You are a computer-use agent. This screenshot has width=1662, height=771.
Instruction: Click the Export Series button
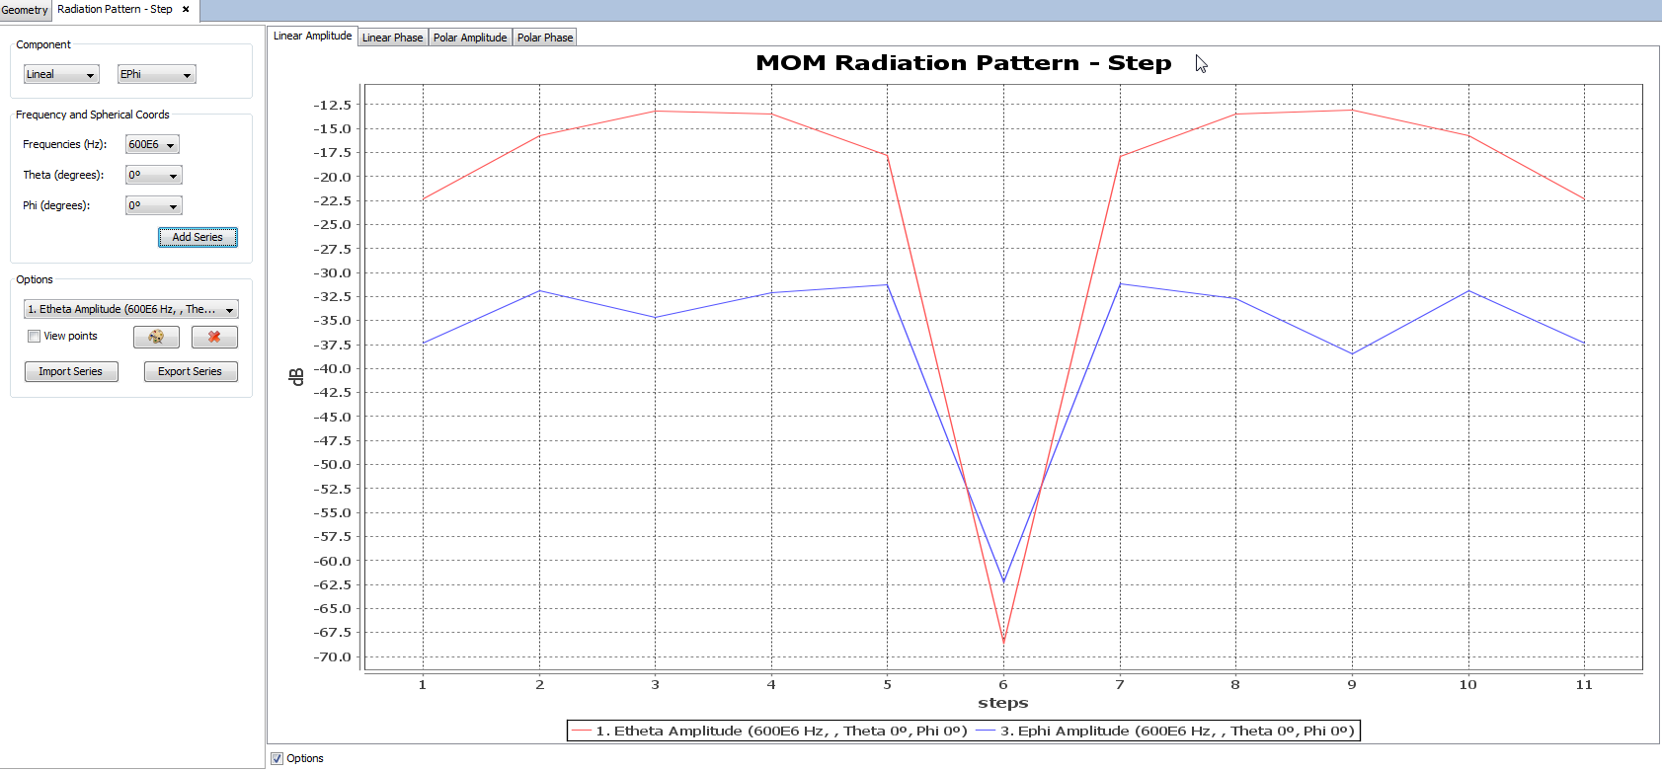190,371
